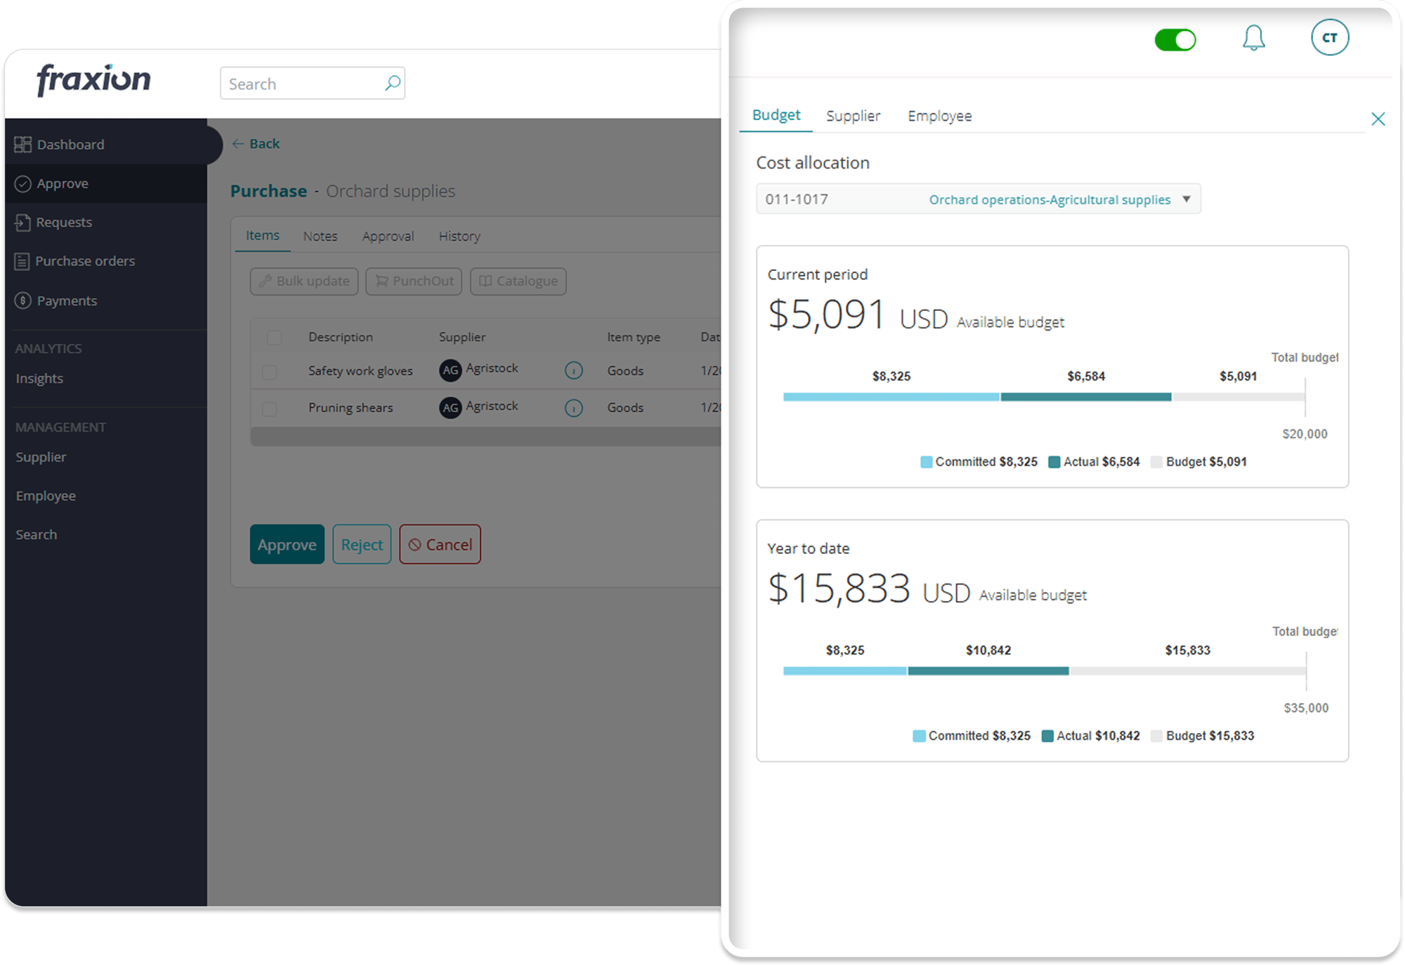
Task: Click the notification bell
Action: tap(1255, 39)
